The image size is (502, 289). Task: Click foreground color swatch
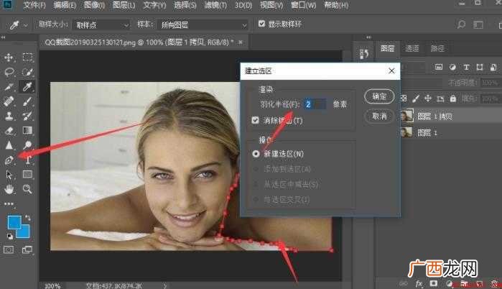tap(14, 222)
